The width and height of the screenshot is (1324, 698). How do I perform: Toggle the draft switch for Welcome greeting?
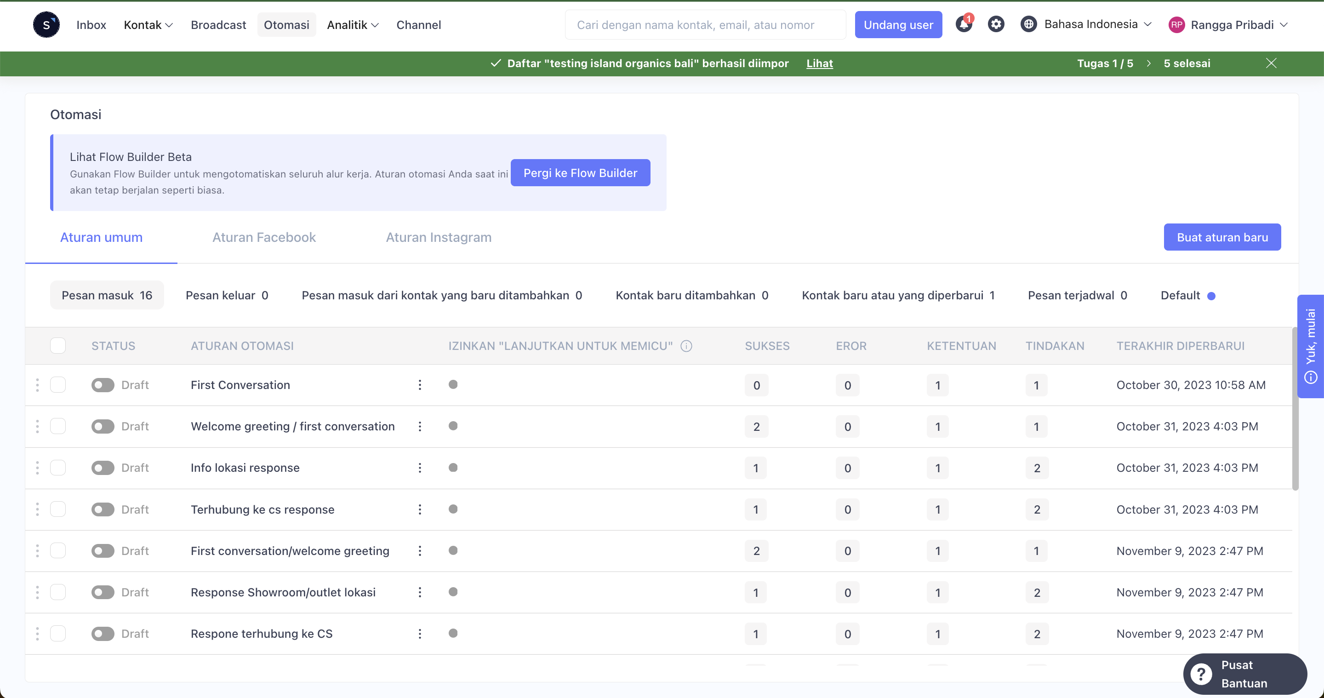point(103,427)
